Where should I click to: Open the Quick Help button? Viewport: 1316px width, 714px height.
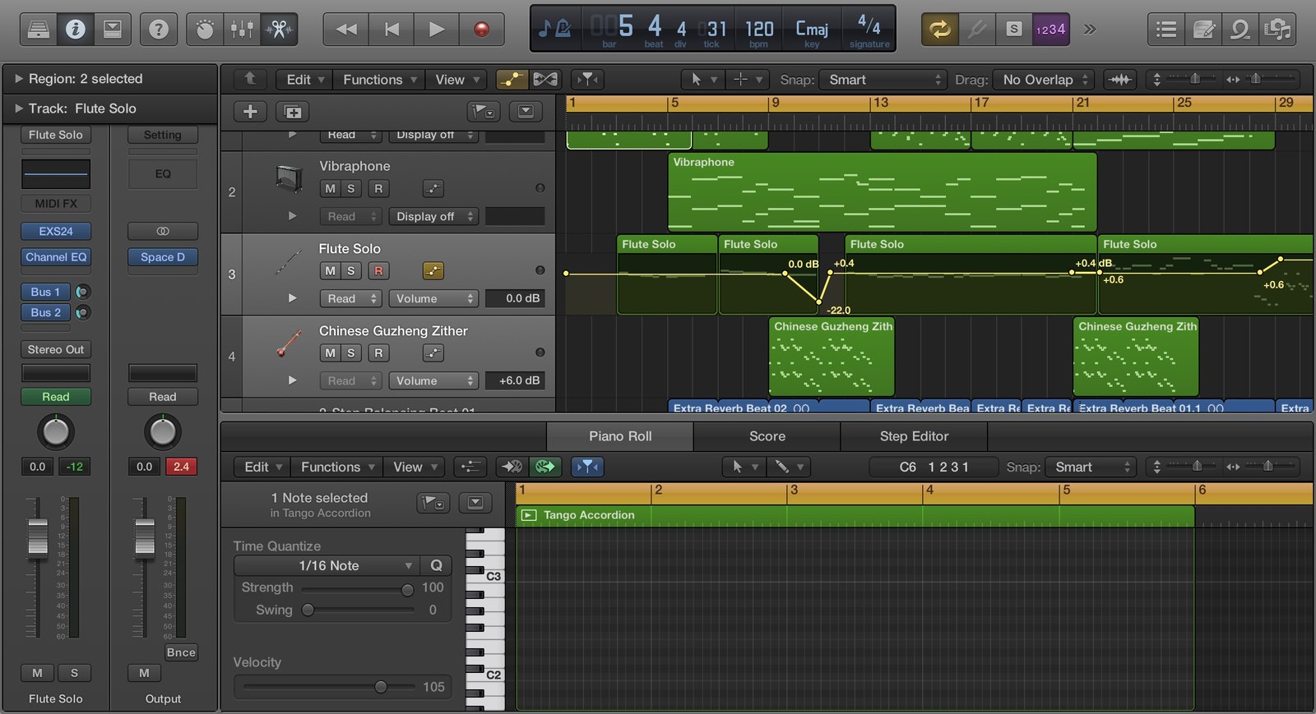pos(159,30)
